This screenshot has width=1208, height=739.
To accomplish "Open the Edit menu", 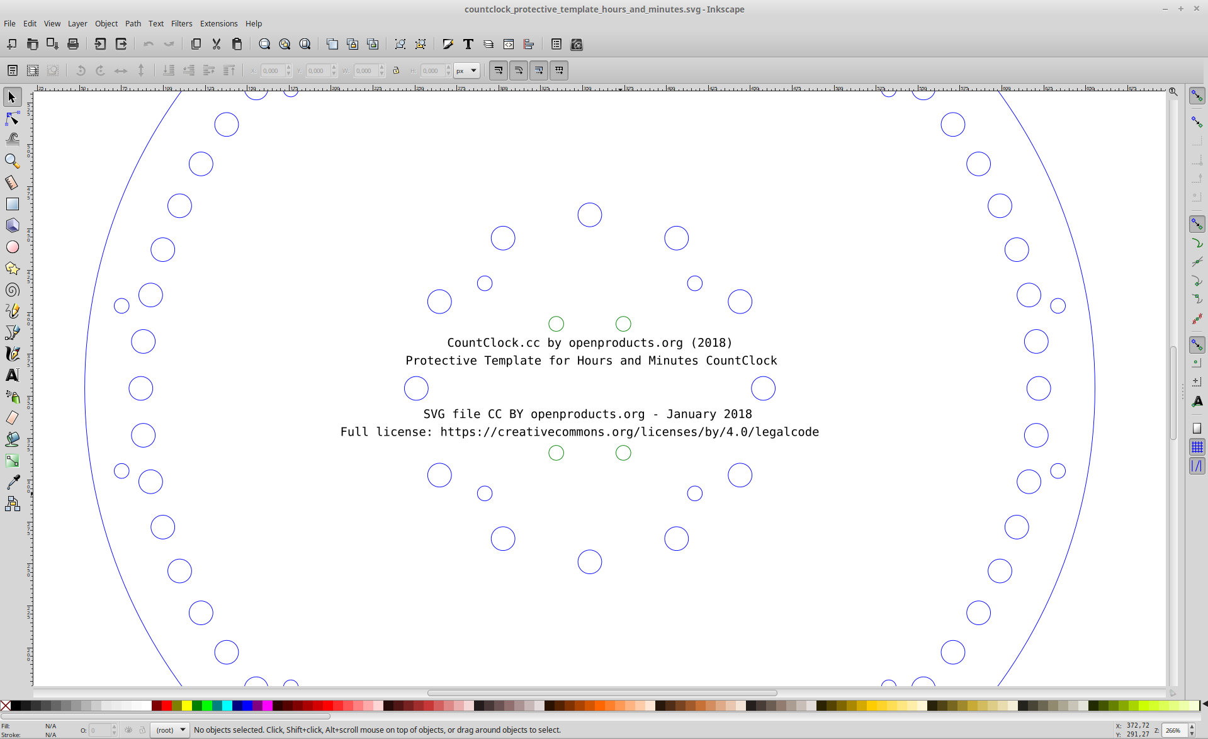I will 30,23.
